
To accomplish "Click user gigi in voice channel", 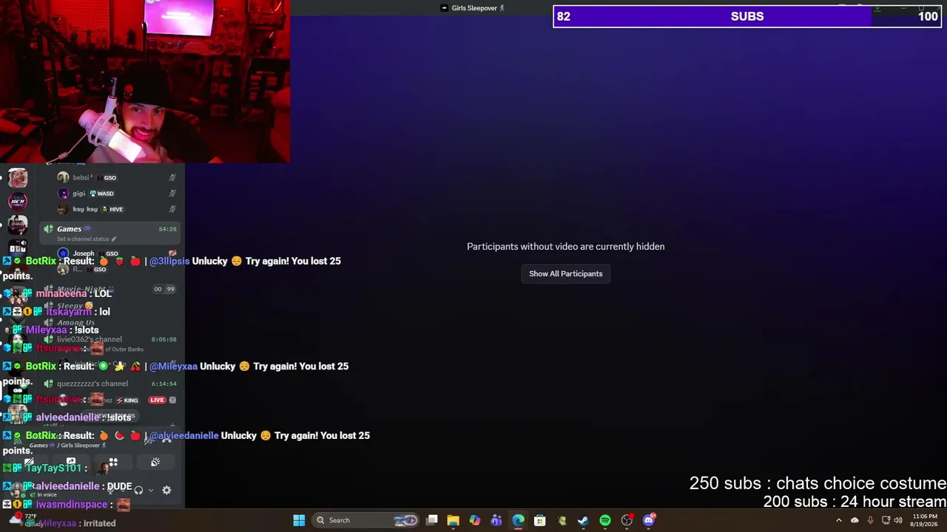I will point(117,194).
